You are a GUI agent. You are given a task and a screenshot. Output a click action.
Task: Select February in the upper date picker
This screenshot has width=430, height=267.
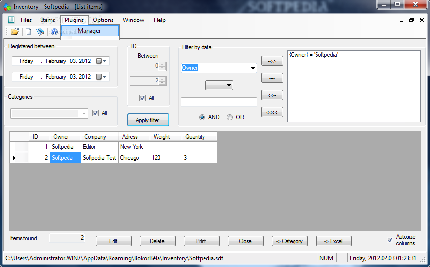click(x=56, y=61)
